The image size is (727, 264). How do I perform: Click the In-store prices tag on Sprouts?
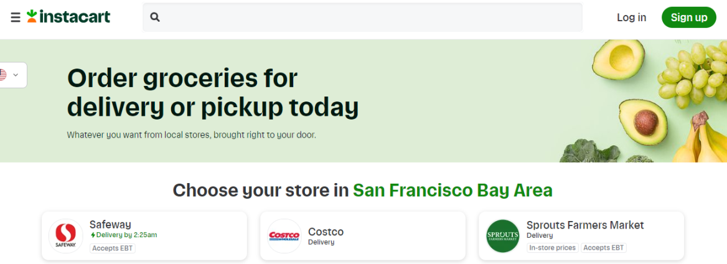(x=553, y=248)
